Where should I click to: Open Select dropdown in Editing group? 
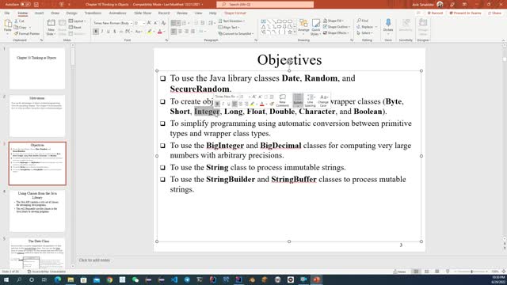click(365, 33)
